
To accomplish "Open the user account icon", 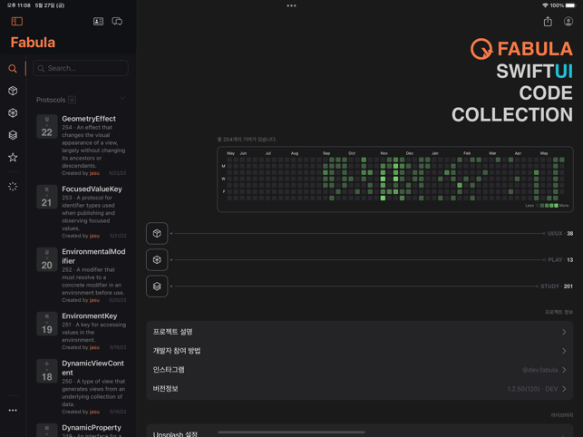I will pyautogui.click(x=568, y=21).
